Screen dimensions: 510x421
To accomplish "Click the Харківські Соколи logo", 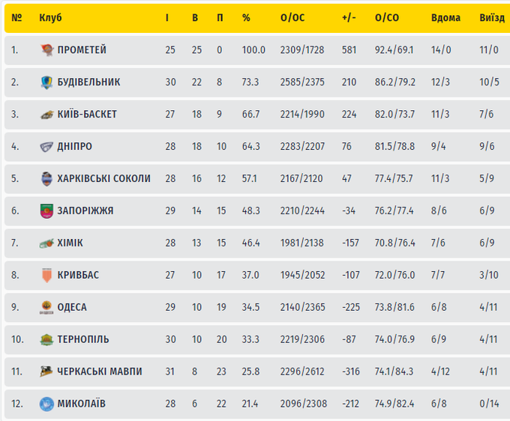I will tap(46, 179).
